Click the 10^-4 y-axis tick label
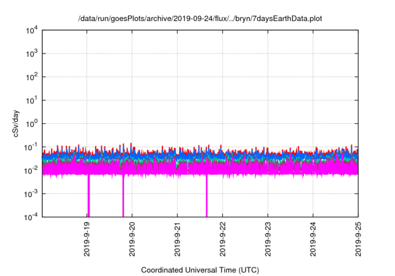395x276 pixels. pyautogui.click(x=31, y=217)
